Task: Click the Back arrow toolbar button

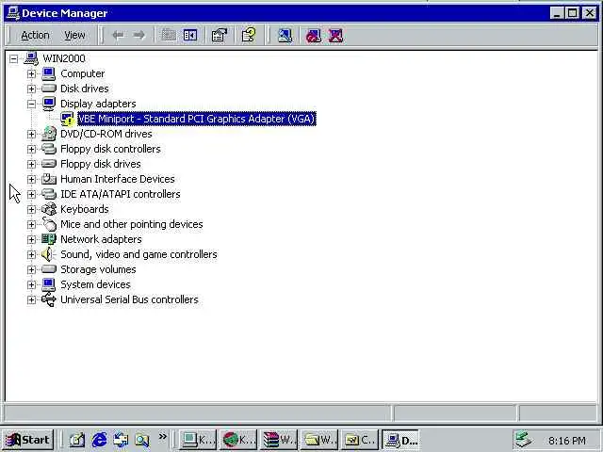Action: pos(118,36)
